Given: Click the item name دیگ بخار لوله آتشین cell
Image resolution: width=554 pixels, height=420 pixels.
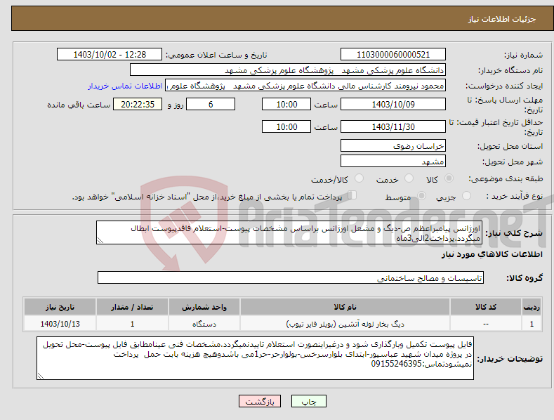Looking at the screenshot, I should click(x=345, y=324).
